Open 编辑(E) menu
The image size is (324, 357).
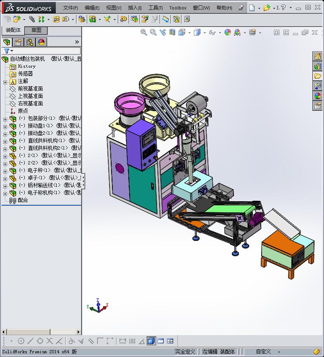pos(92,8)
